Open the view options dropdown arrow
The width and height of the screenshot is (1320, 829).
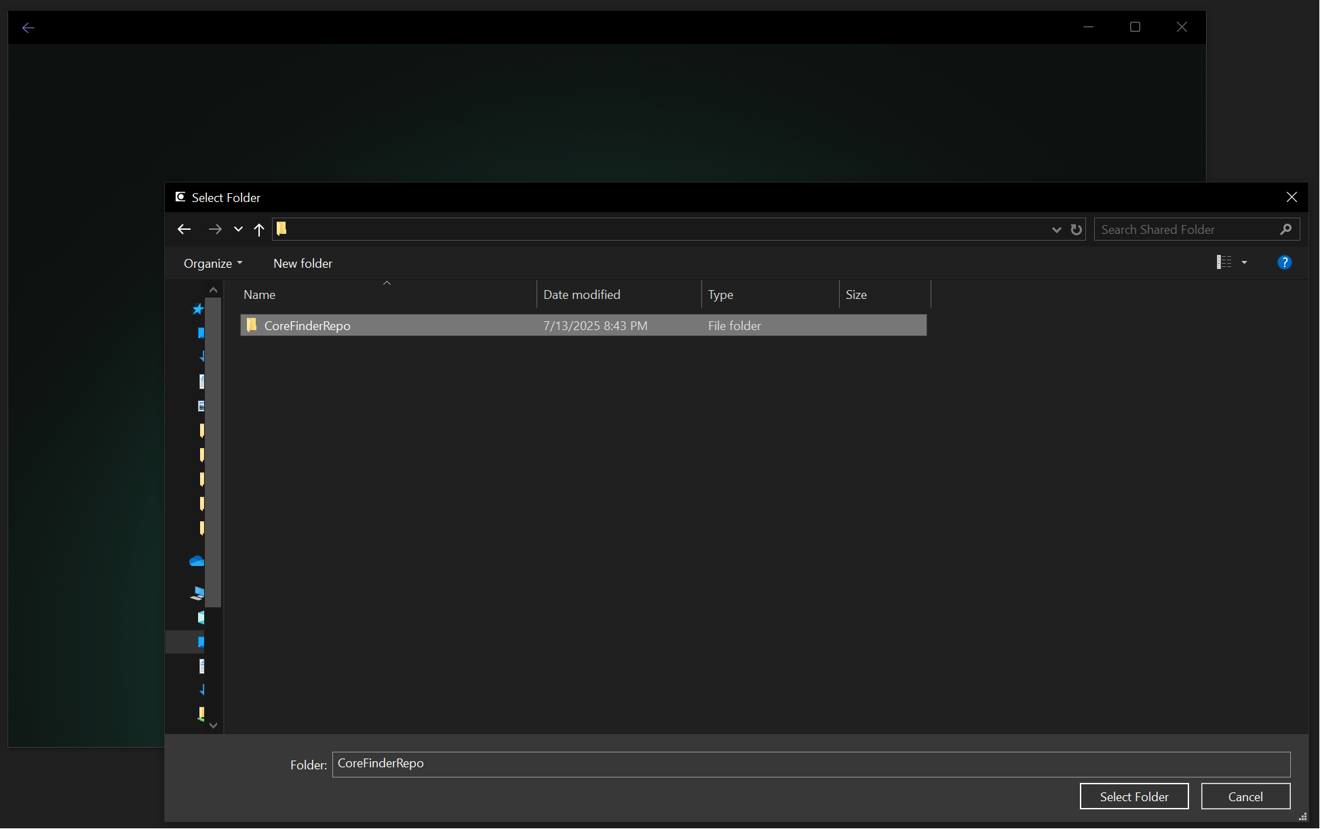click(1245, 262)
